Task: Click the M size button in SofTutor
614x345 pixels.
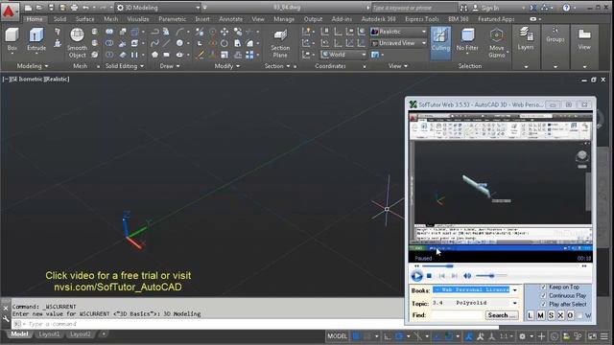Action: click(540, 315)
